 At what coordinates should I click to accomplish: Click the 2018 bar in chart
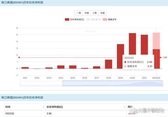click(108, 64)
